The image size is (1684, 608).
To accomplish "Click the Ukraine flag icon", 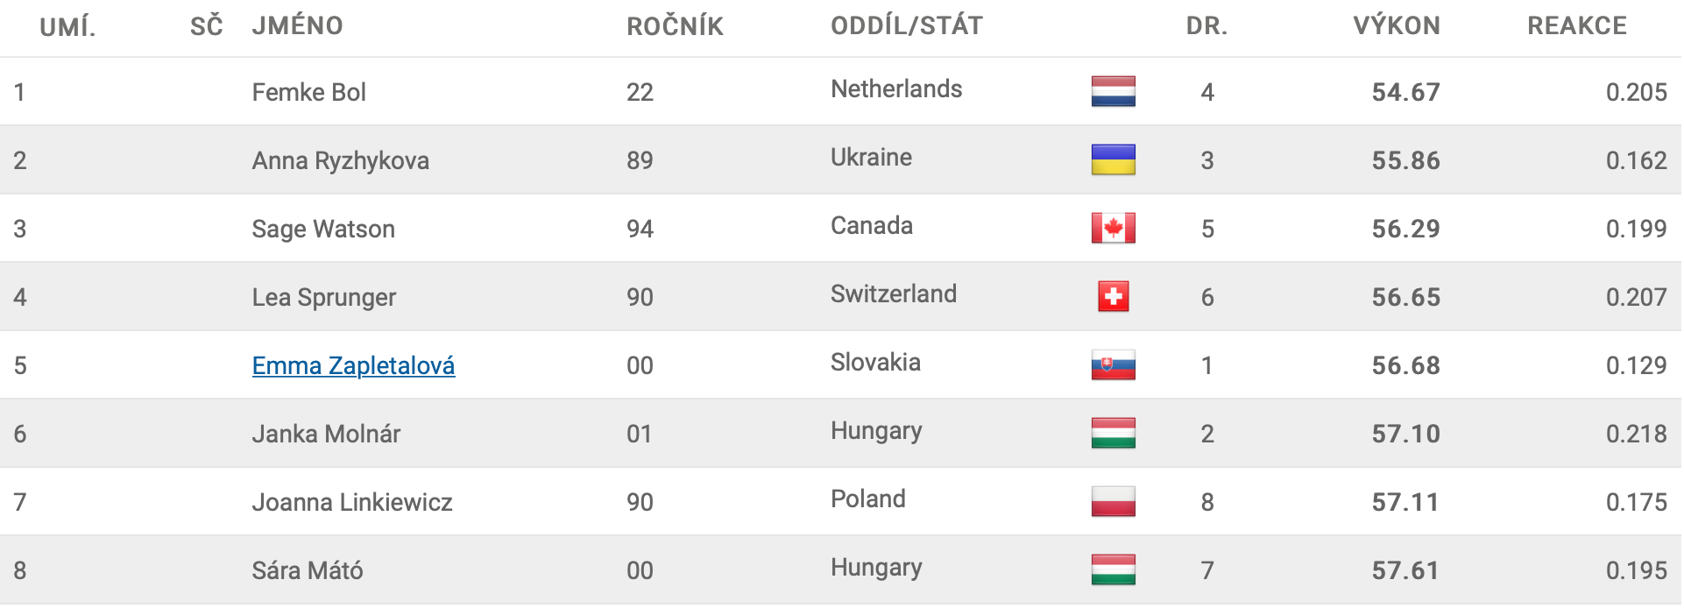I will (1113, 159).
